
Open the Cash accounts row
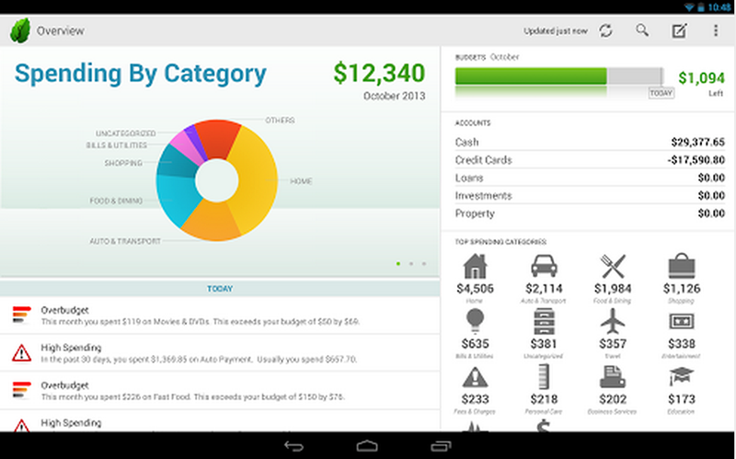(590, 143)
